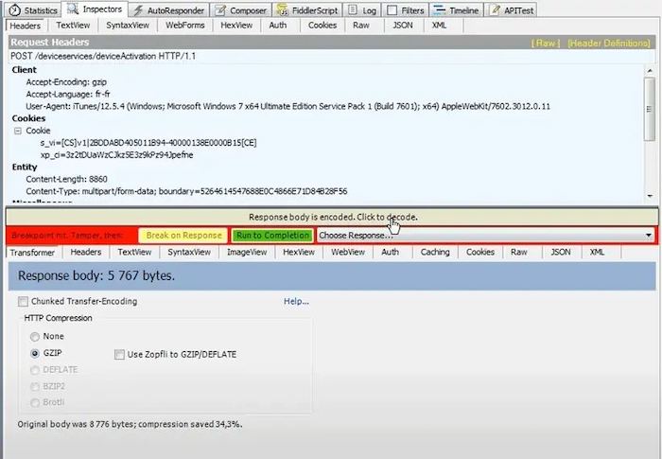Check Use Zopfli to GZIP/DEFLATE

coord(119,354)
